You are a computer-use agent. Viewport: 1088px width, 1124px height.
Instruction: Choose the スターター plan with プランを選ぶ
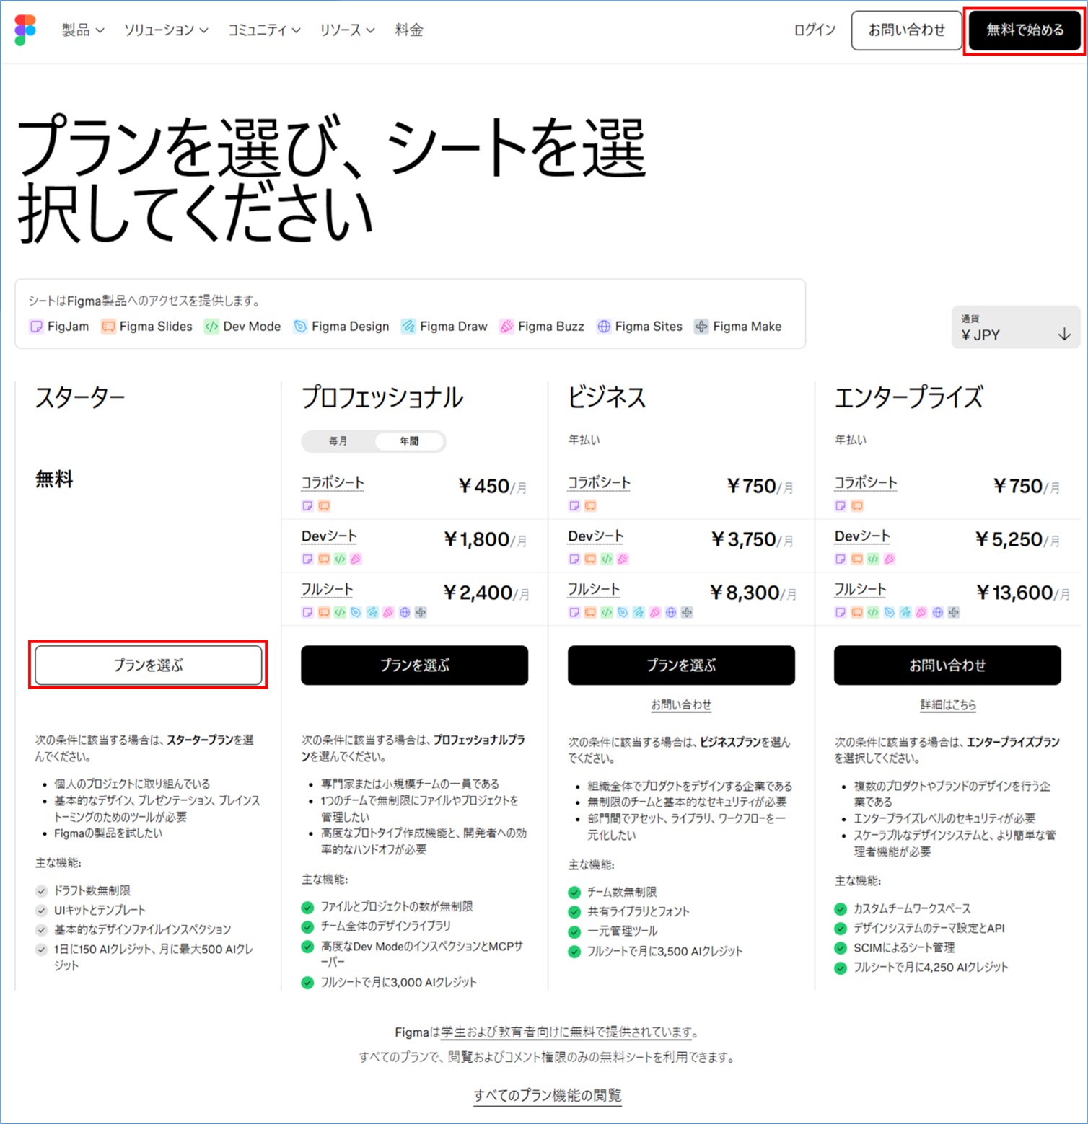[149, 665]
